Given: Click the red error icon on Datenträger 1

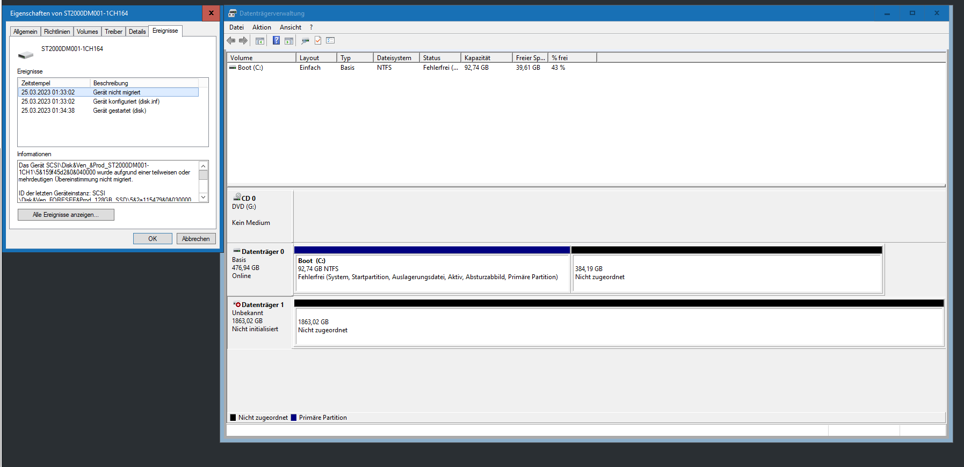Looking at the screenshot, I should pos(237,304).
